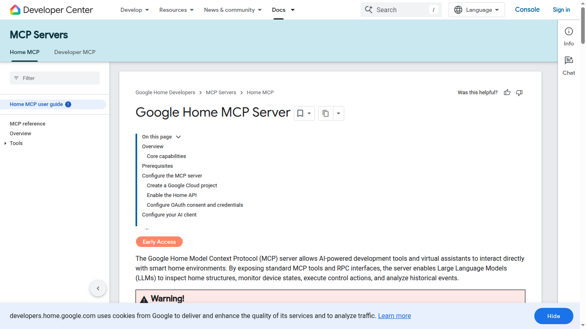Open the Chat side panel
The height and width of the screenshot is (329, 586).
[x=569, y=66]
